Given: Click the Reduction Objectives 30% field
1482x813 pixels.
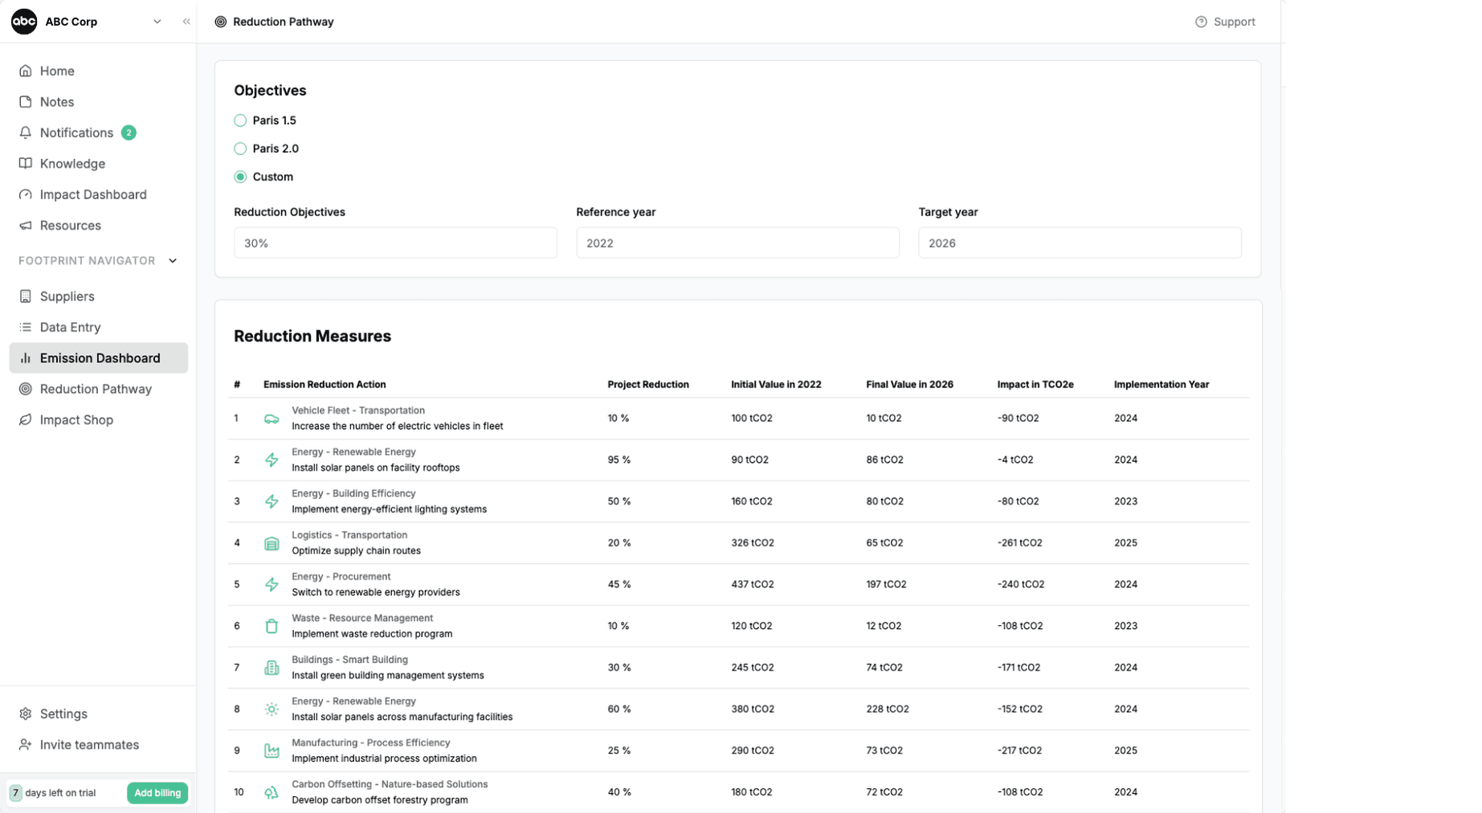Looking at the screenshot, I should tap(395, 243).
